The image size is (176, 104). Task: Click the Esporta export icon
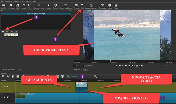pos(110,6)
